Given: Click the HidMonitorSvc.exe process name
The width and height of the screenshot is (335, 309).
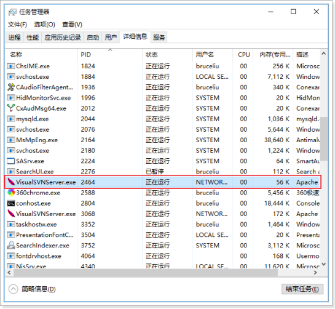Looking at the screenshot, I should point(44,98).
